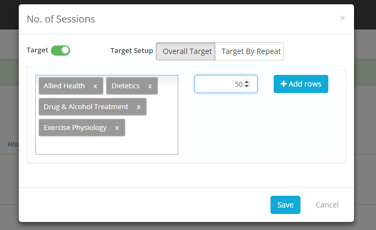Decrease the target value with down arrow
The image size is (376, 230).
click(246, 87)
